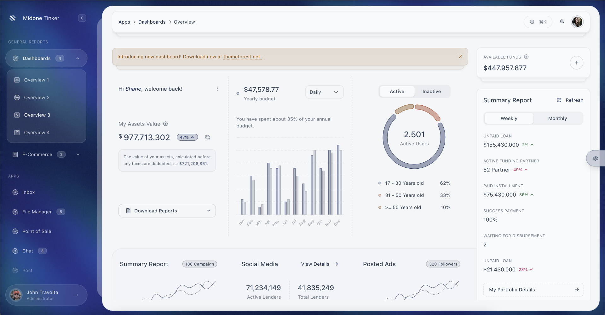
Task: Switch to the Inactive tab
Action: coord(431,91)
